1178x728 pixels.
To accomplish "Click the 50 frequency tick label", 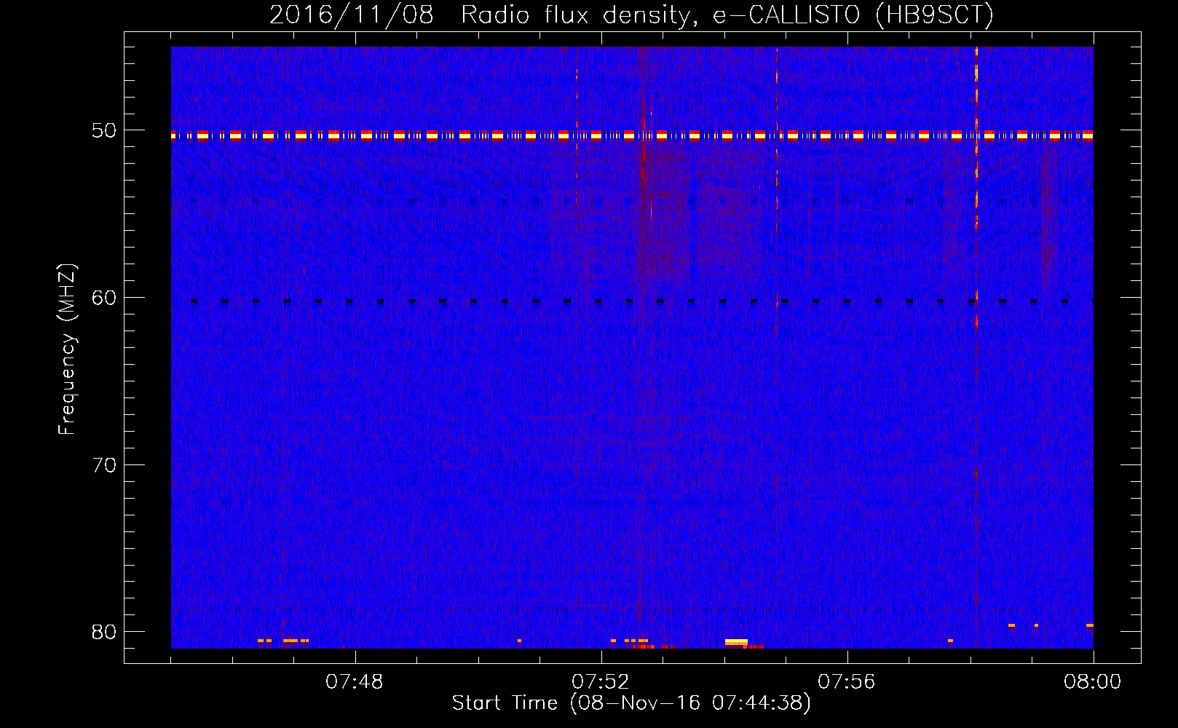I will coord(104,131).
